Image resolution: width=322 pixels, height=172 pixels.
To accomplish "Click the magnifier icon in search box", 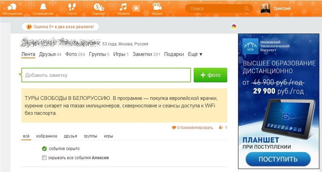I will (x=247, y=8).
